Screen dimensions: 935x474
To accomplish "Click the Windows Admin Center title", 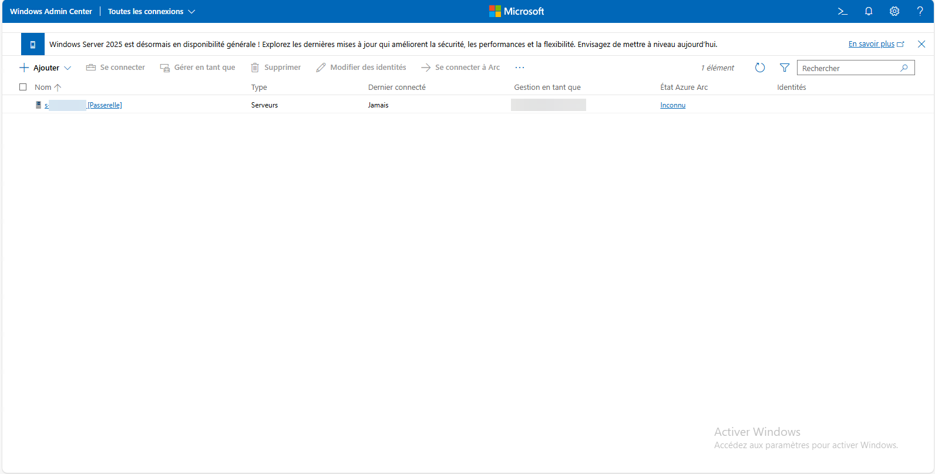I will point(51,11).
